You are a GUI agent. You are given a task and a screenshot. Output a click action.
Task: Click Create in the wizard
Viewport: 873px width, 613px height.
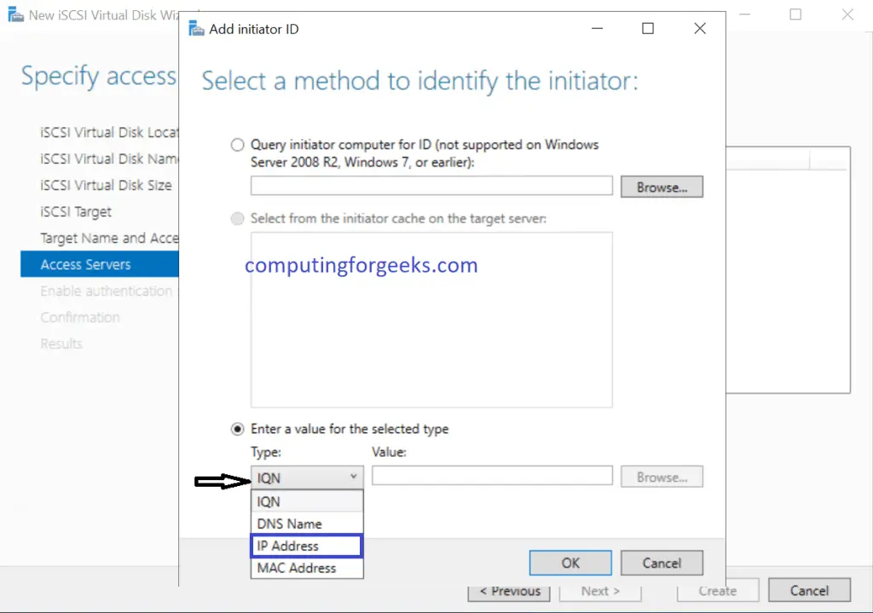click(718, 591)
